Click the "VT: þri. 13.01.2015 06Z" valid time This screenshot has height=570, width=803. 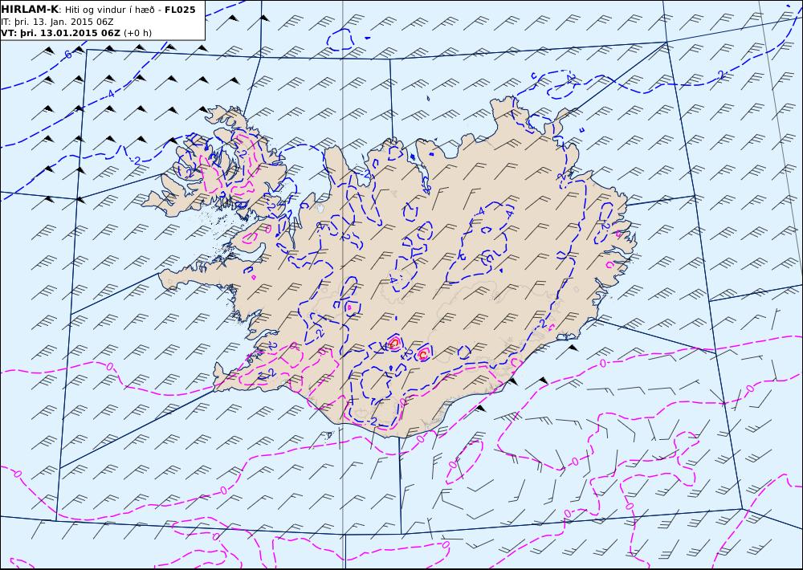pos(60,33)
